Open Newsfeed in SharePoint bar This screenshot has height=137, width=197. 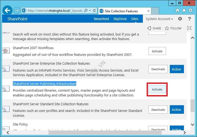(x=101, y=19)
